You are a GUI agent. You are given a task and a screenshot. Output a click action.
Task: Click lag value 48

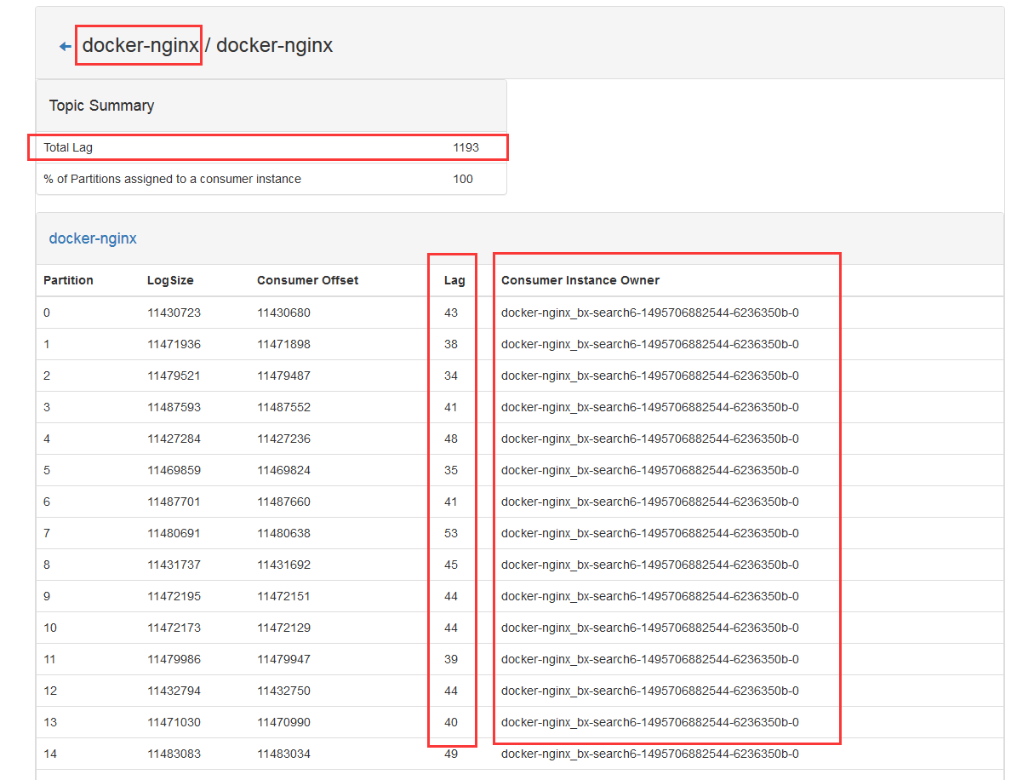pos(451,439)
